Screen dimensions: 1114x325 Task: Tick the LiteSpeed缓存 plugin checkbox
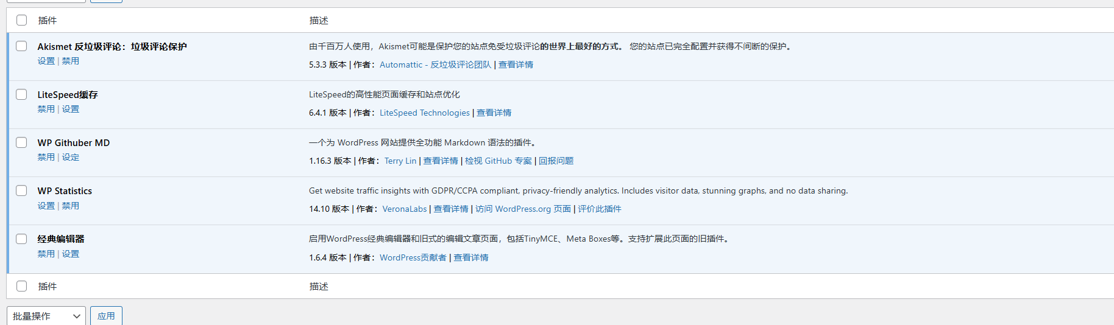point(21,94)
